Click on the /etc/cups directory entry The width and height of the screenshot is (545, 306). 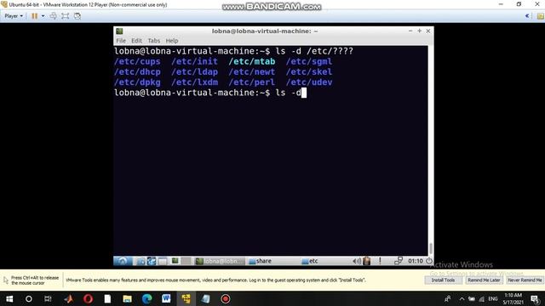pyautogui.click(x=137, y=61)
